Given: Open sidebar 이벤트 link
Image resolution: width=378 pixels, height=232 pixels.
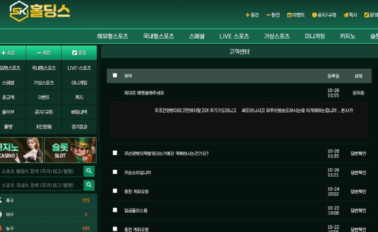Looking at the screenshot, I should [x=43, y=97].
